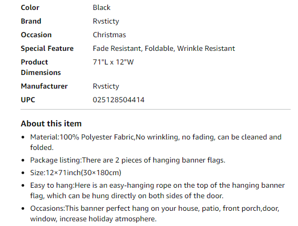Select the UPC number 025128504414
Screen dimensions: 298x226
(119, 100)
